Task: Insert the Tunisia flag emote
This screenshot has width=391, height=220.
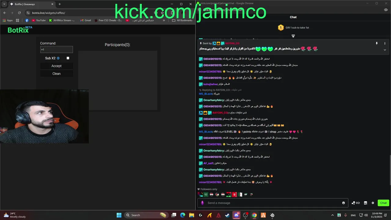Action: [234, 194]
